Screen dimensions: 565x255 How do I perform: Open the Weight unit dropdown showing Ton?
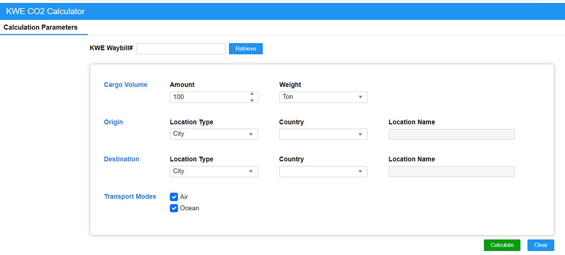323,97
